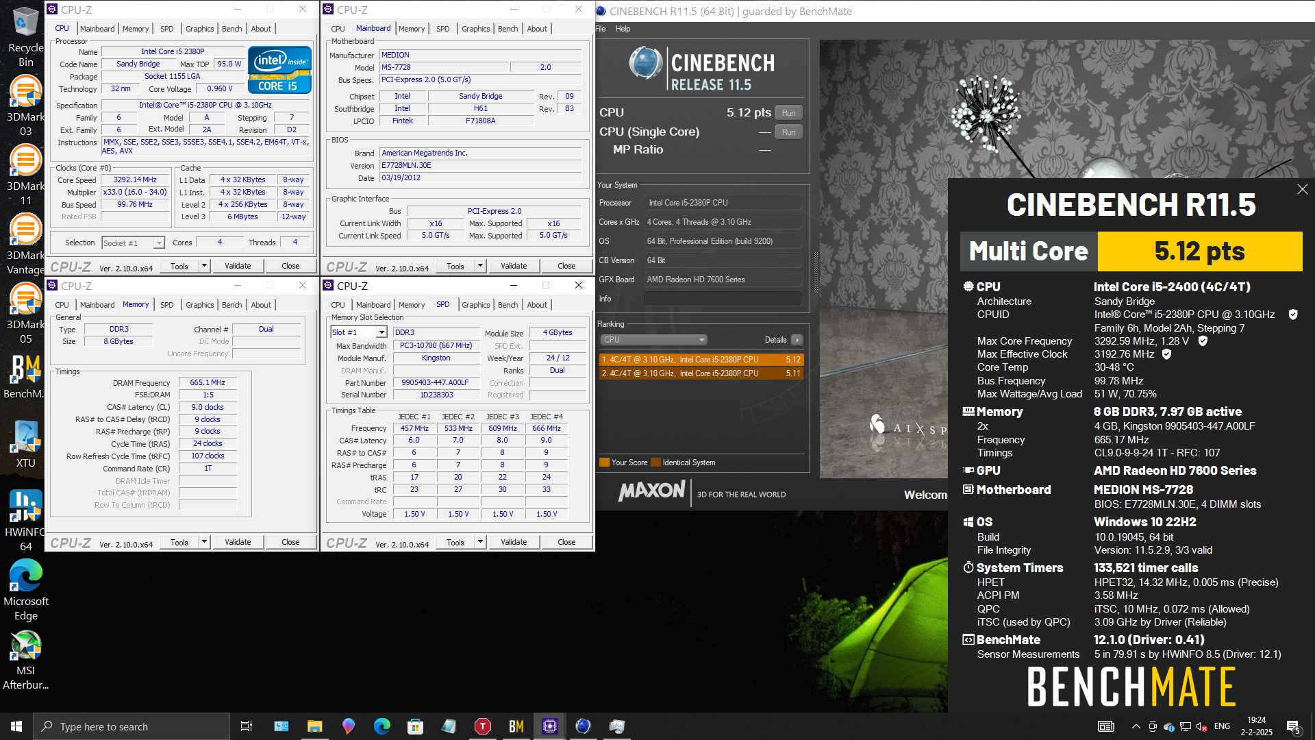Launch 3DMark 03 from the desktop

point(25,106)
